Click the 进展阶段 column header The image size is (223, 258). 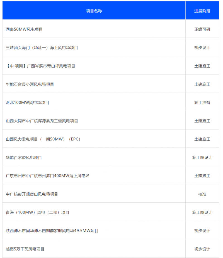click(202, 11)
